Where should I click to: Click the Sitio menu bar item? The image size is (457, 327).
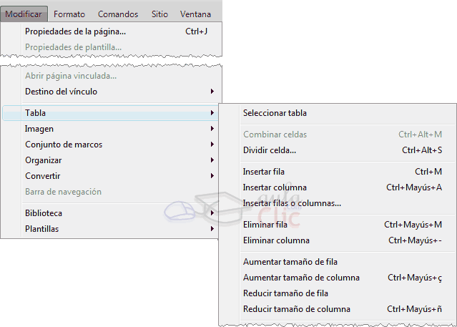(160, 14)
